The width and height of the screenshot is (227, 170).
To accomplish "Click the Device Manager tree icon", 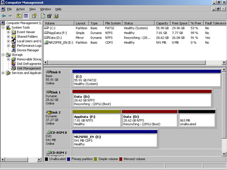I will pos(14,50).
